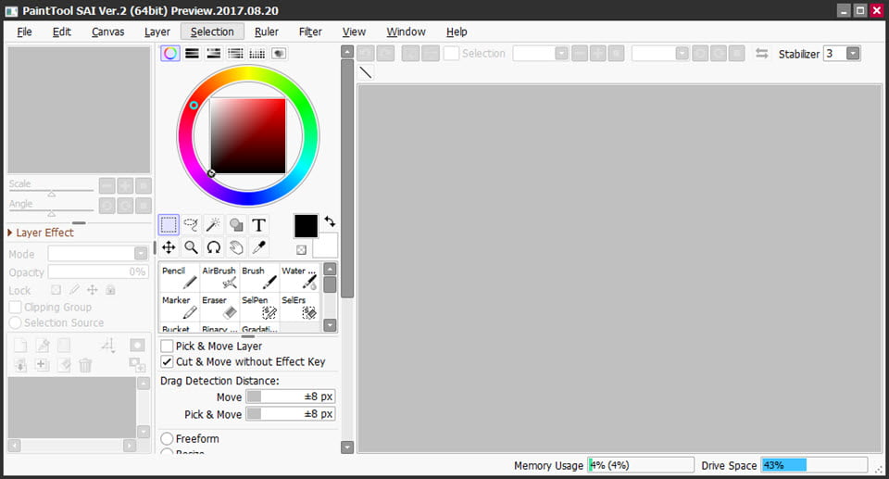889x479 pixels.
Task: Select the Eyedropper color picker tool
Action: tap(258, 247)
